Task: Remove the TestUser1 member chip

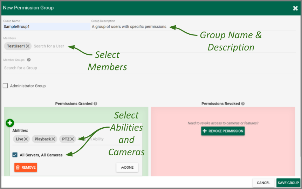Action: pos(28,46)
